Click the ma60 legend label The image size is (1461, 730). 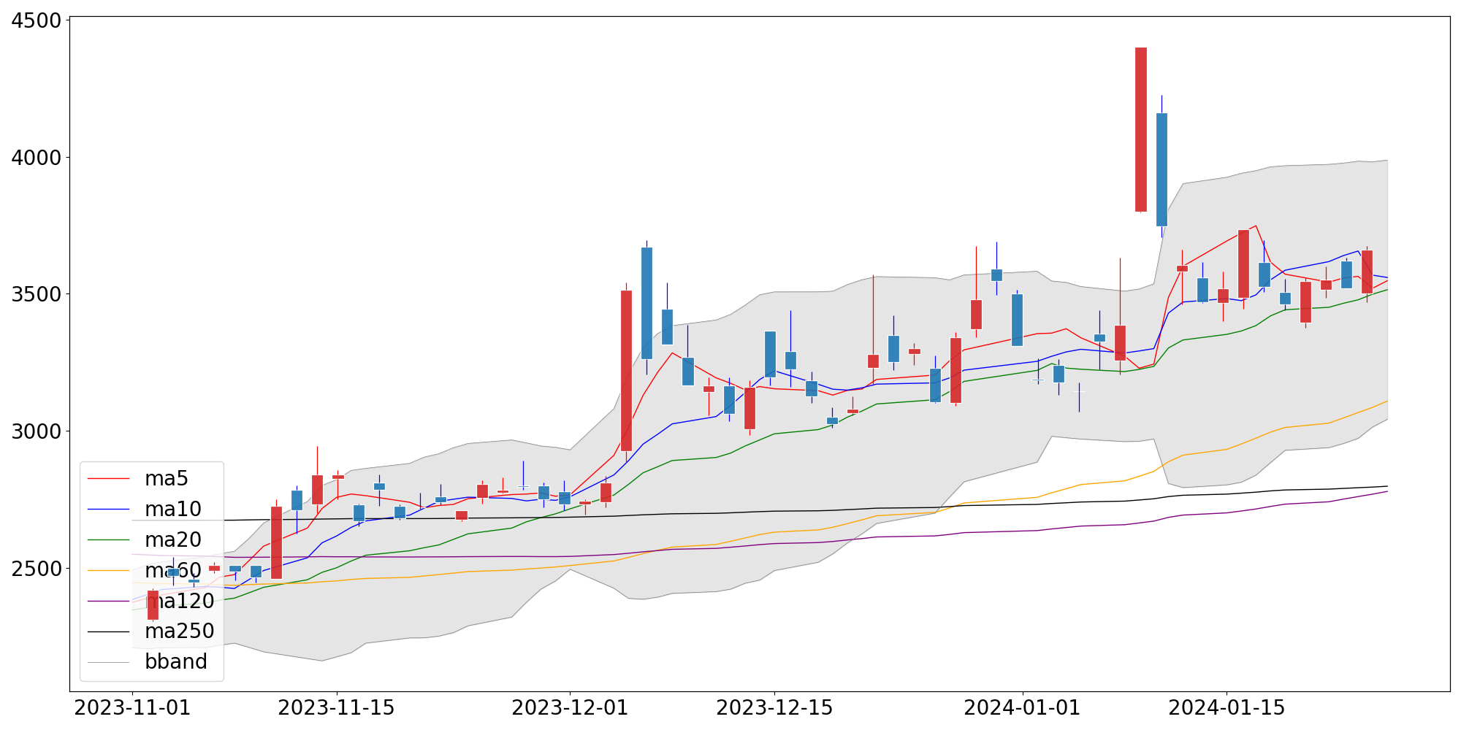click(x=173, y=571)
